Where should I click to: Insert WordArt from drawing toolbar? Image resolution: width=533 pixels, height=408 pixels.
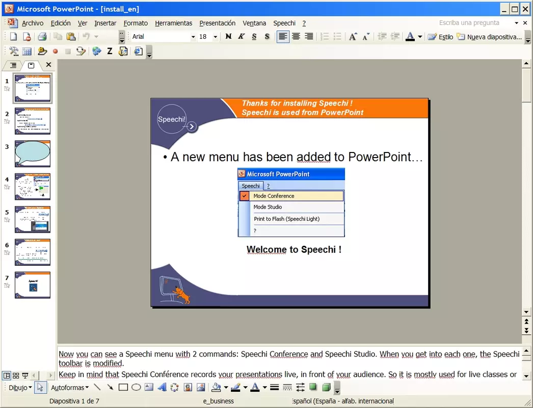[x=162, y=387]
